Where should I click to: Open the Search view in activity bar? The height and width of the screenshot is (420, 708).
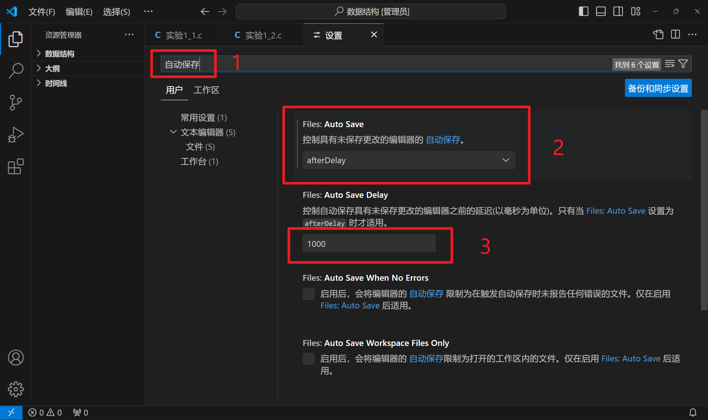click(x=15, y=70)
